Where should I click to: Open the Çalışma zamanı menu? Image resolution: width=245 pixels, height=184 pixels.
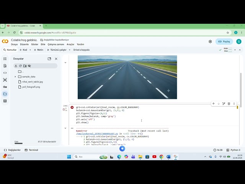56,44
